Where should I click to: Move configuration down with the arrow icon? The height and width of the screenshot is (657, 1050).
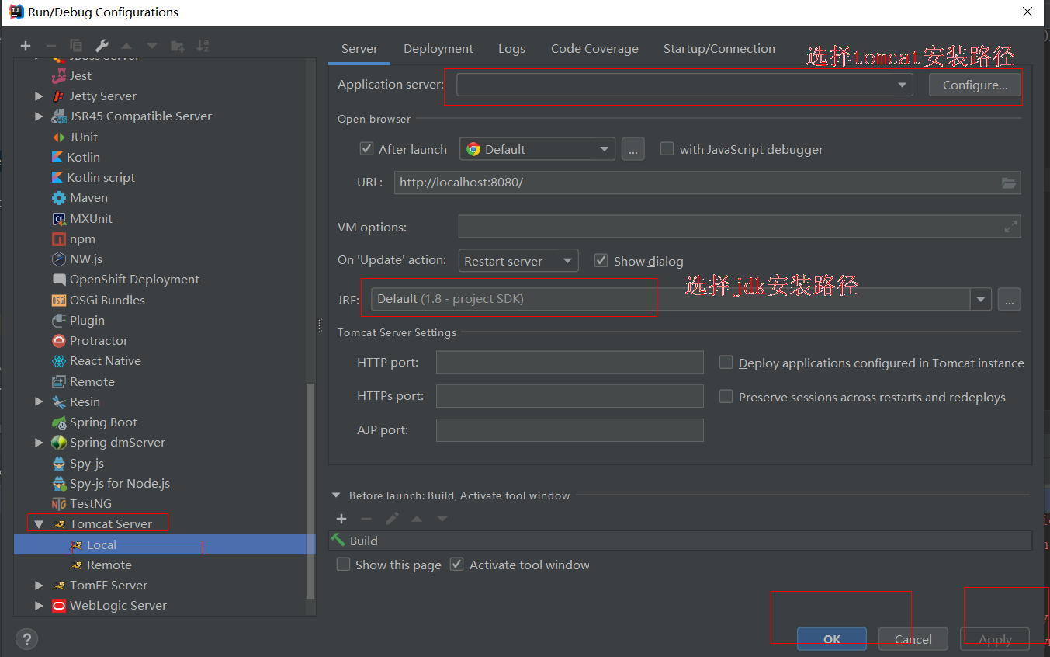point(152,46)
